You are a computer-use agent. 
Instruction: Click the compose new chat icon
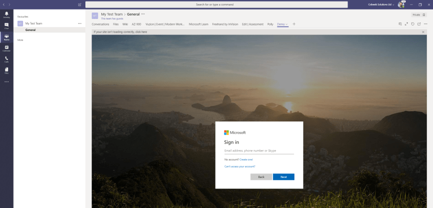click(x=80, y=4)
